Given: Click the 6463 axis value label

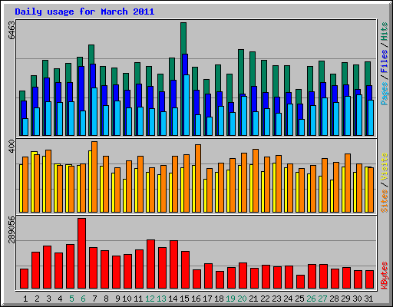Looking at the screenshot, I should [12, 30].
